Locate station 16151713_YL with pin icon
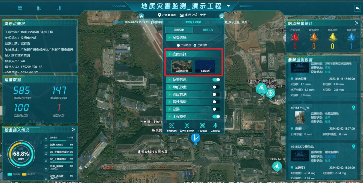The width and height of the screenshot is (363, 183). pos(353,108)
